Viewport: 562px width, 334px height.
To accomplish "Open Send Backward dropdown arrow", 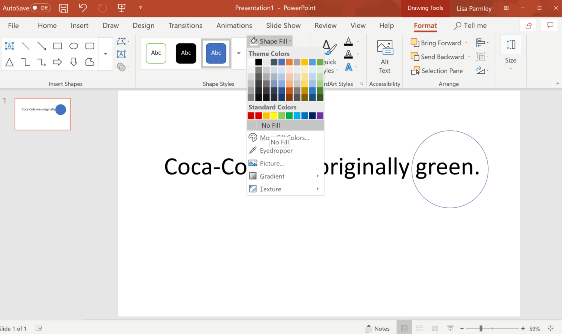I will click(469, 57).
